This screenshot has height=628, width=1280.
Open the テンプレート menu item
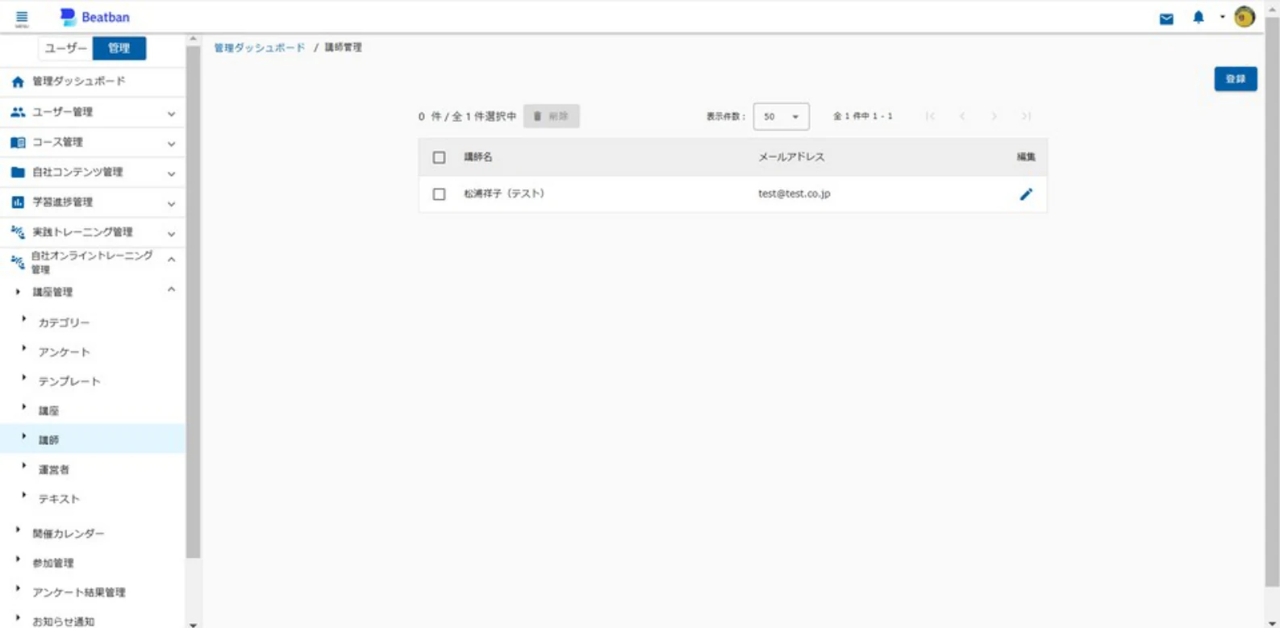pyautogui.click(x=69, y=381)
